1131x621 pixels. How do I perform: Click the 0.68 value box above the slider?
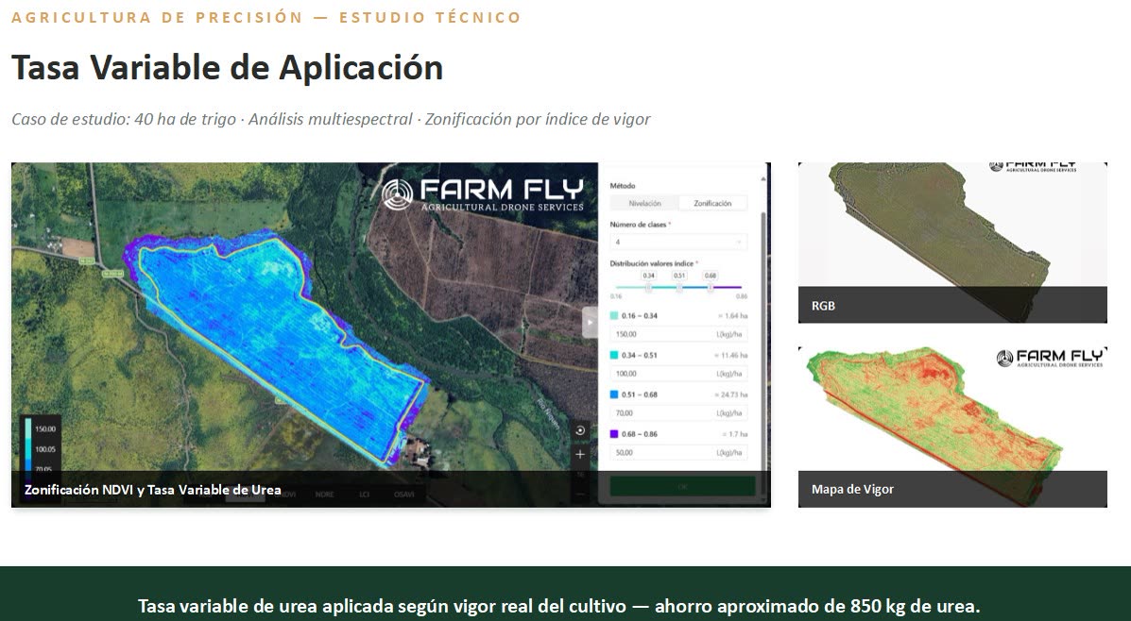711,276
